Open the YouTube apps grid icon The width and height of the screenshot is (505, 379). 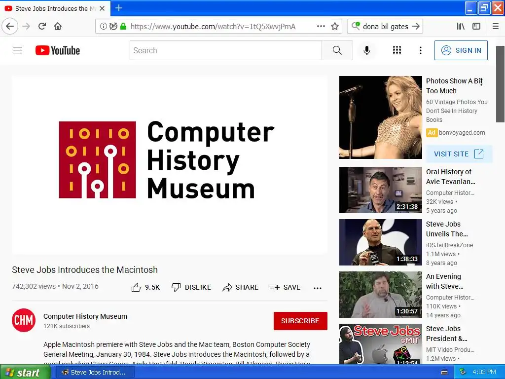[397, 50]
